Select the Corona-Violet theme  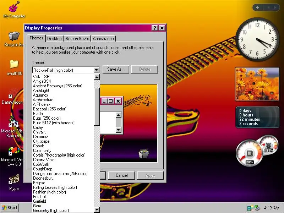pos(64,160)
